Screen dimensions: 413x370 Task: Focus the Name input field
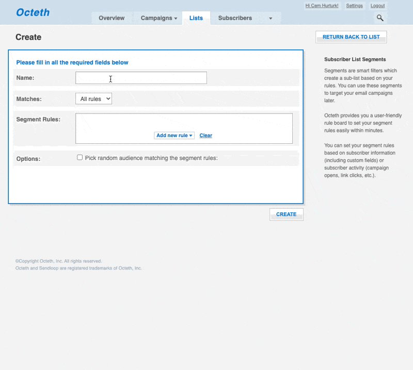141,78
